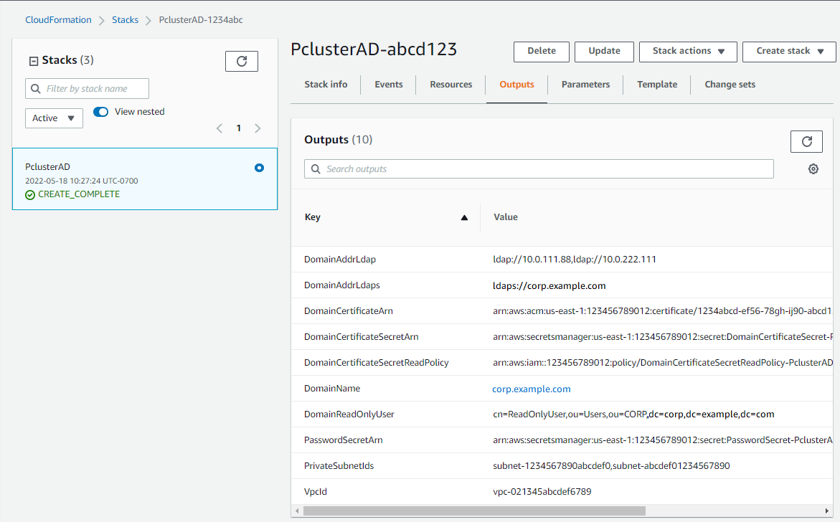840x522 pixels.
Task: Open the Parameters tab
Action: (x=585, y=85)
